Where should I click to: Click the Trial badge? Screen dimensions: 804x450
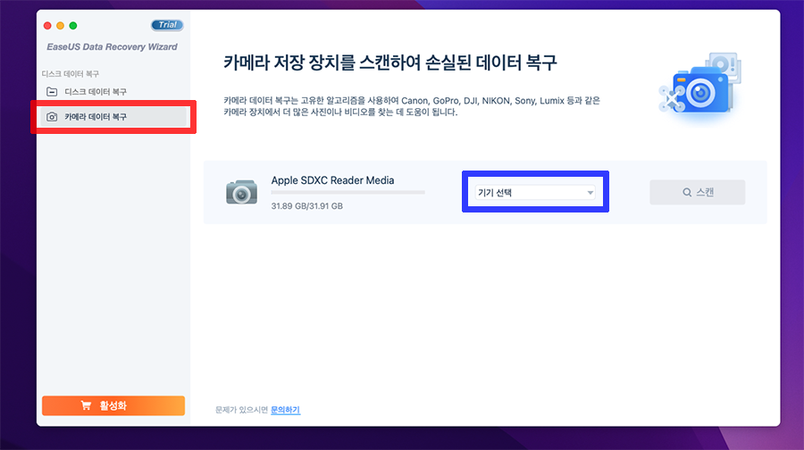167,25
